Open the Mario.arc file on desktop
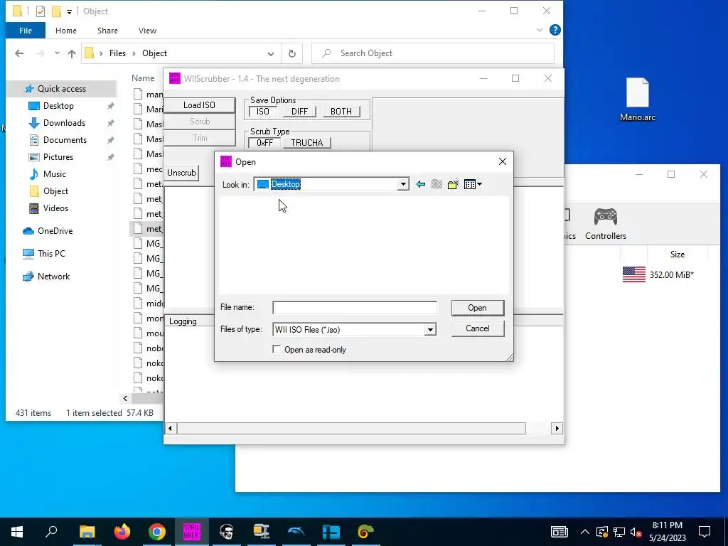This screenshot has height=546, width=728. coord(638,100)
